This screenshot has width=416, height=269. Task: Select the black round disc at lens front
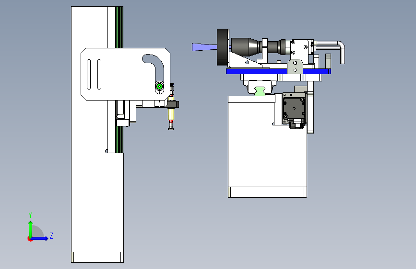223,47
